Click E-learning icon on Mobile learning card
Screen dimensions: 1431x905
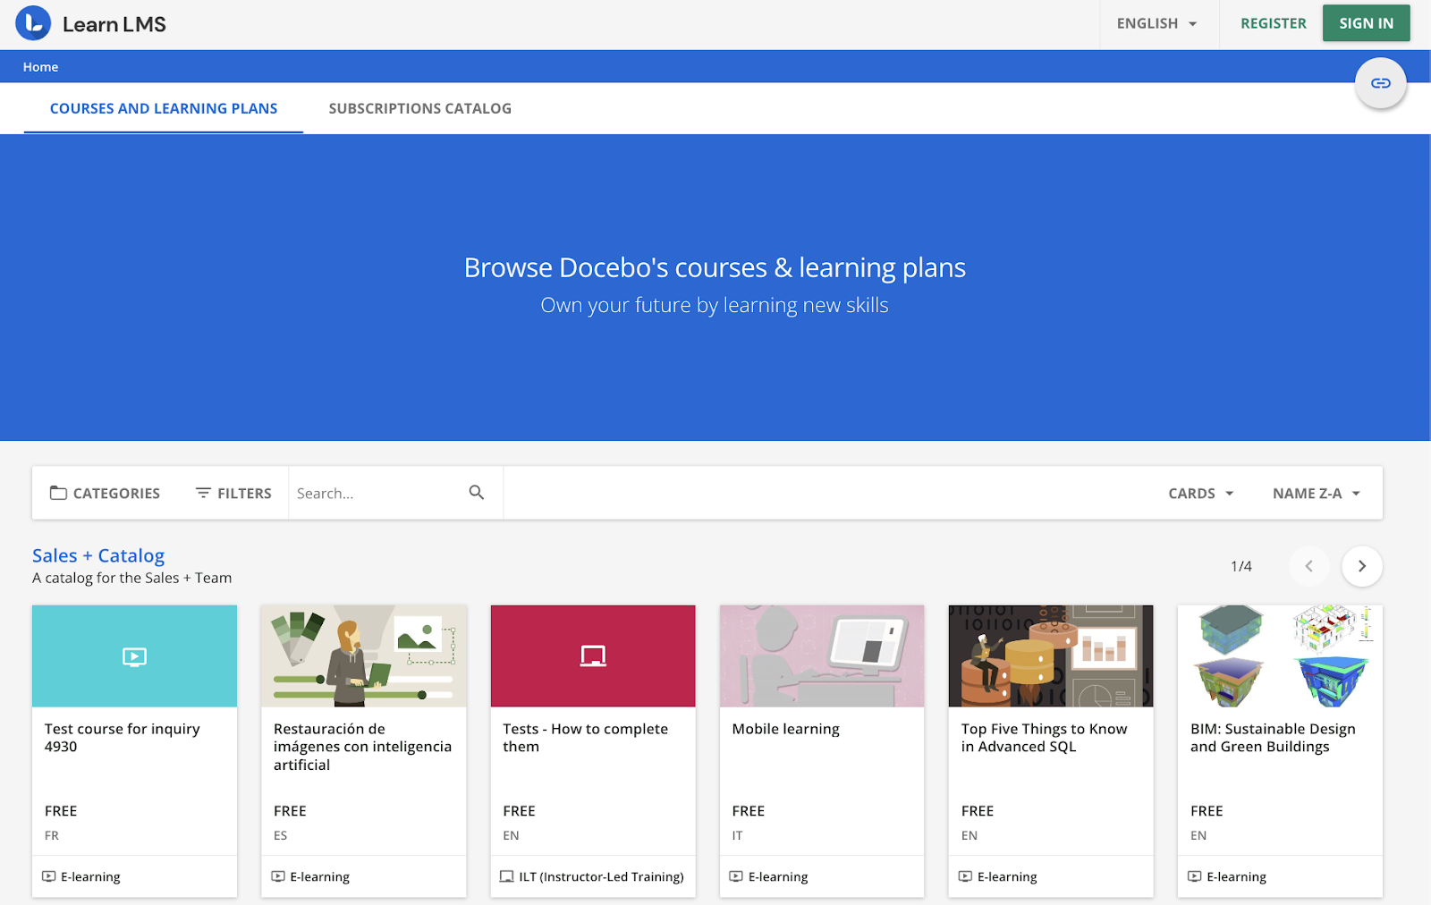click(x=736, y=876)
